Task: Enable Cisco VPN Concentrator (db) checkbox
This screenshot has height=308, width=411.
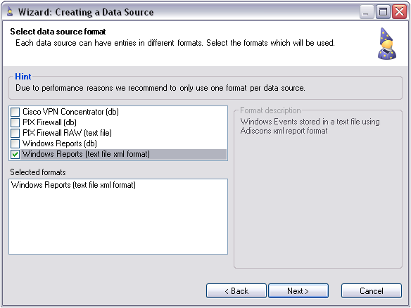Action: tap(15, 112)
